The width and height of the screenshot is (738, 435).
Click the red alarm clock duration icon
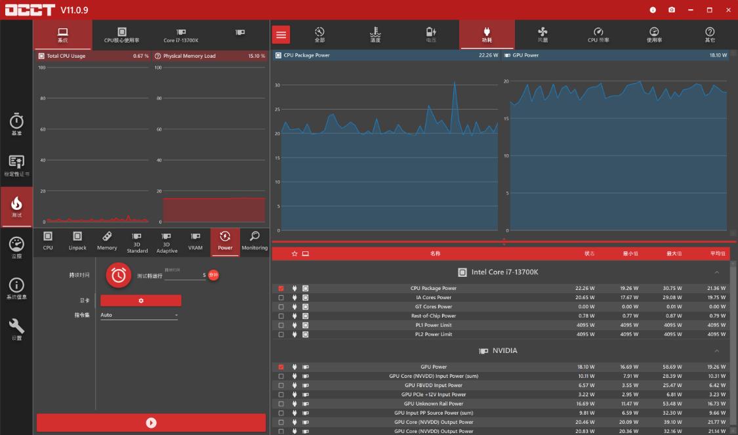tap(119, 276)
